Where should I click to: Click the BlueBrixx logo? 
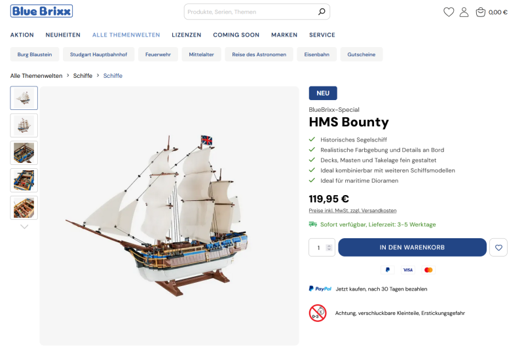click(x=41, y=11)
